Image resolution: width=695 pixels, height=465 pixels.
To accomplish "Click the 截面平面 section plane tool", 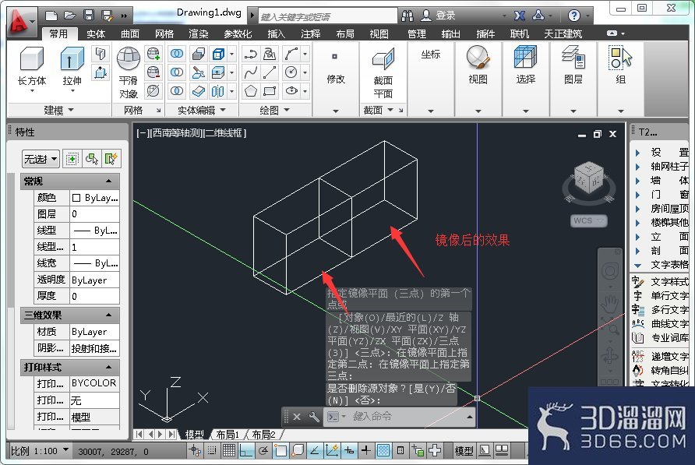I will [383, 72].
